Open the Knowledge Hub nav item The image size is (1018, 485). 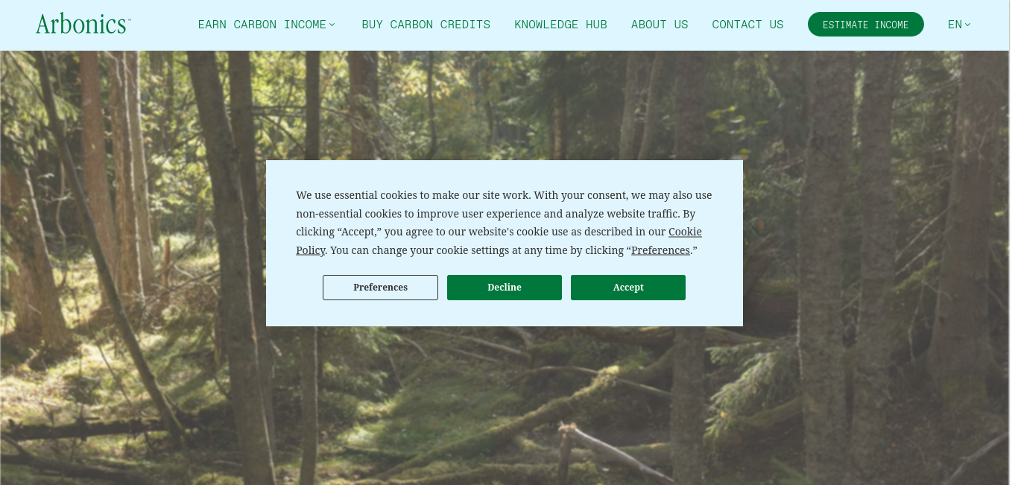(560, 25)
